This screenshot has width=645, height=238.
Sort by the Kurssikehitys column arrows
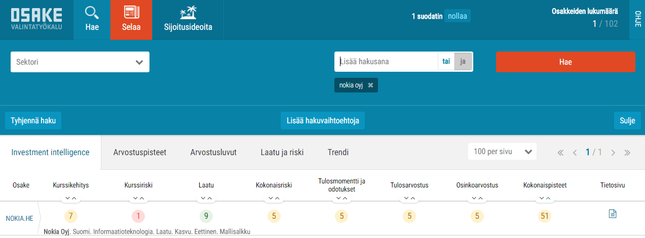[71, 198]
